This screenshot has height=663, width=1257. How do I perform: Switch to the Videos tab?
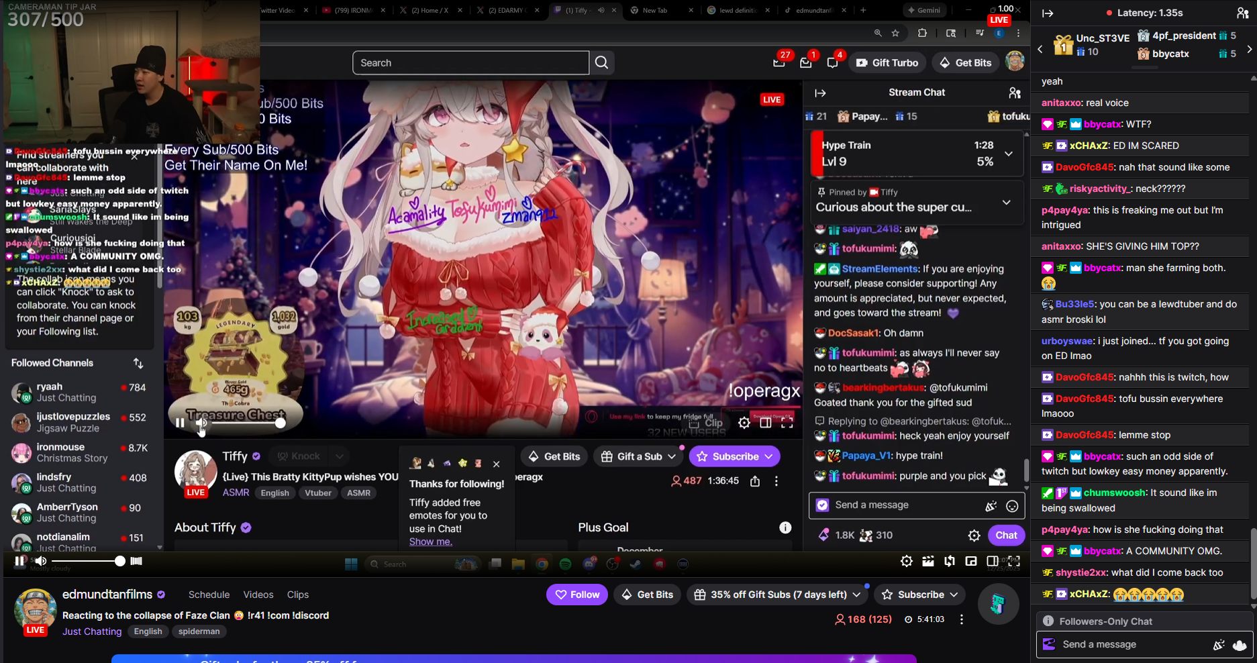258,595
